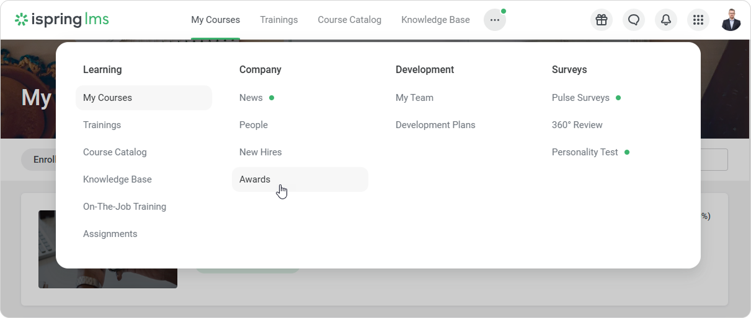Open notifications bell icon
This screenshot has height=318, width=751.
pos(665,20)
